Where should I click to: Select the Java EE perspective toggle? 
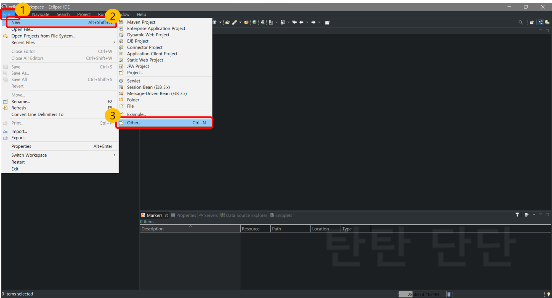pyautogui.click(x=541, y=22)
